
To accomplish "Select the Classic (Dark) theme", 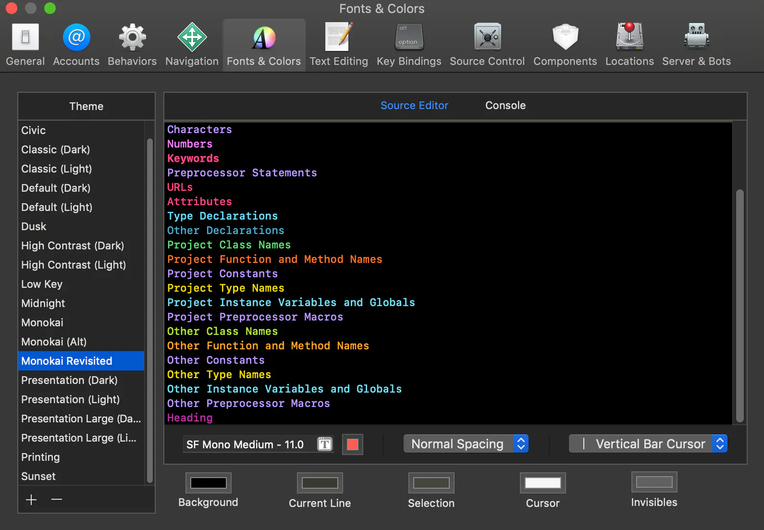I will tap(81, 149).
